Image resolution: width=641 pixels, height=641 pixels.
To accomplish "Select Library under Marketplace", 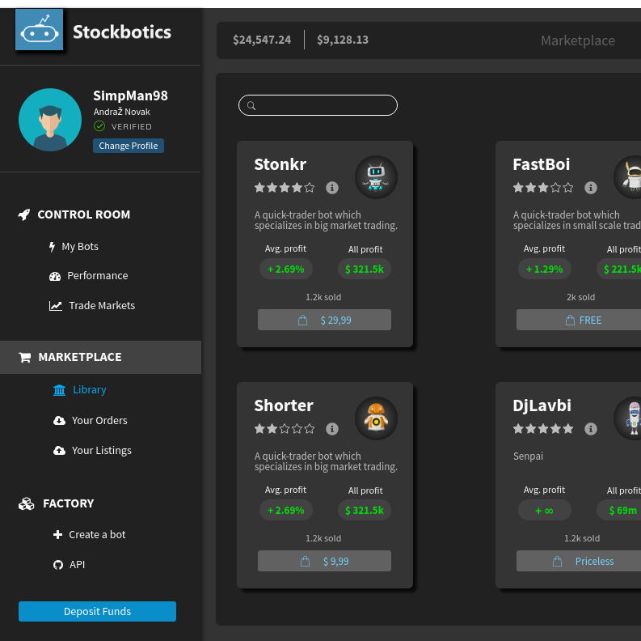I will 89,390.
